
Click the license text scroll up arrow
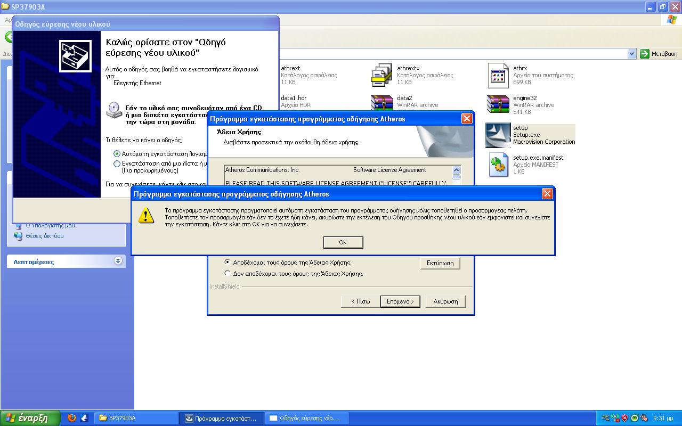click(457, 170)
